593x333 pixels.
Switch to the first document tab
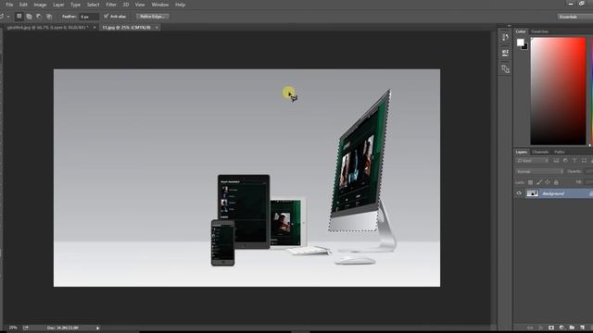coord(47,28)
